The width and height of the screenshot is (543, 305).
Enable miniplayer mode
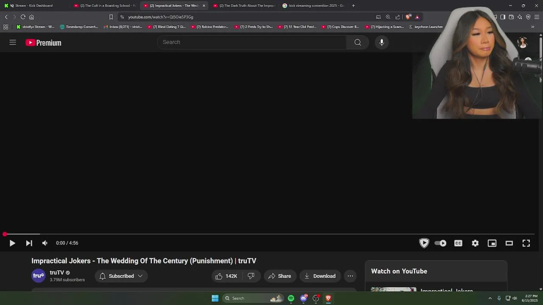(492, 243)
